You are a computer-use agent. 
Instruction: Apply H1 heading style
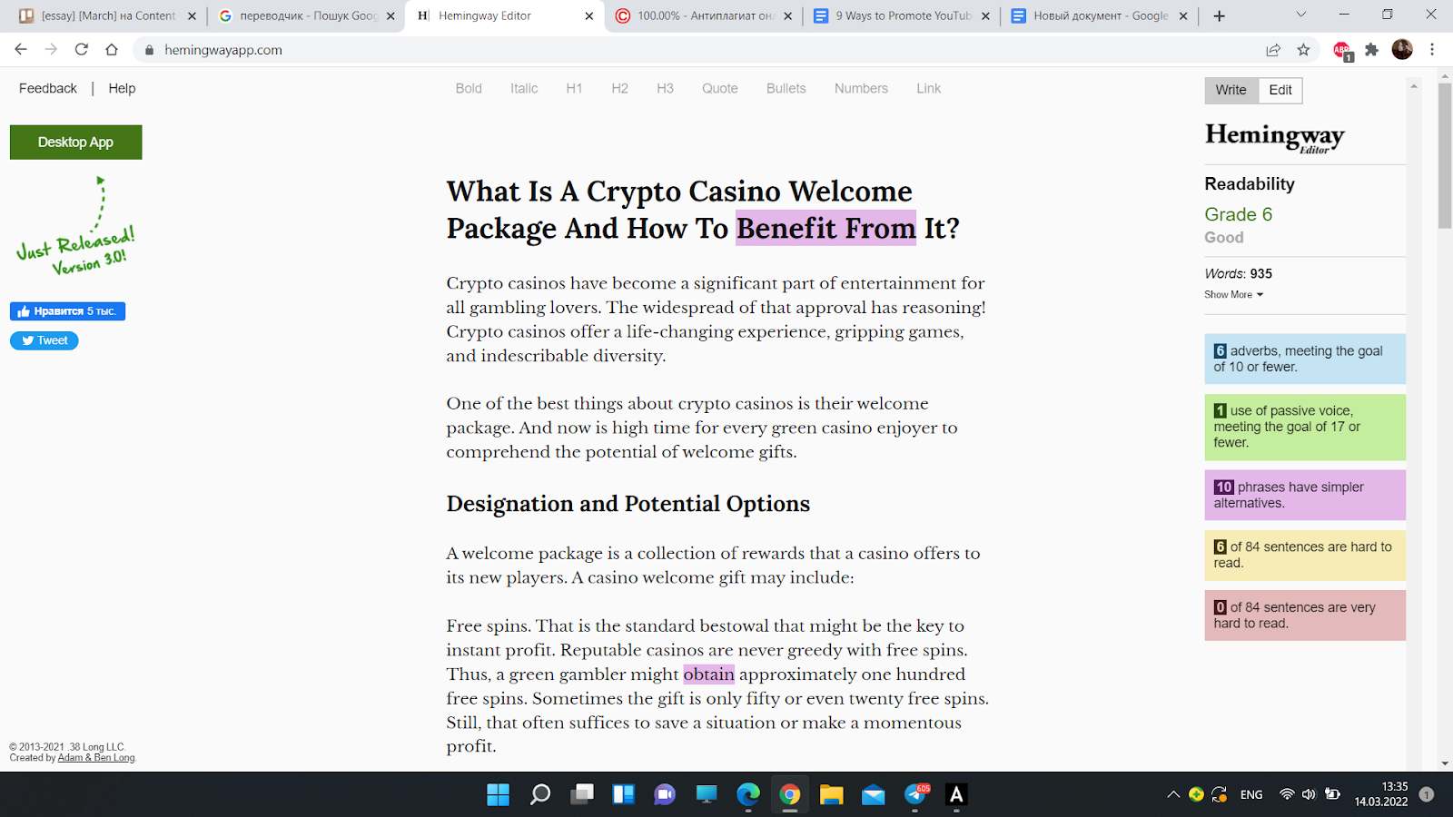[574, 88]
